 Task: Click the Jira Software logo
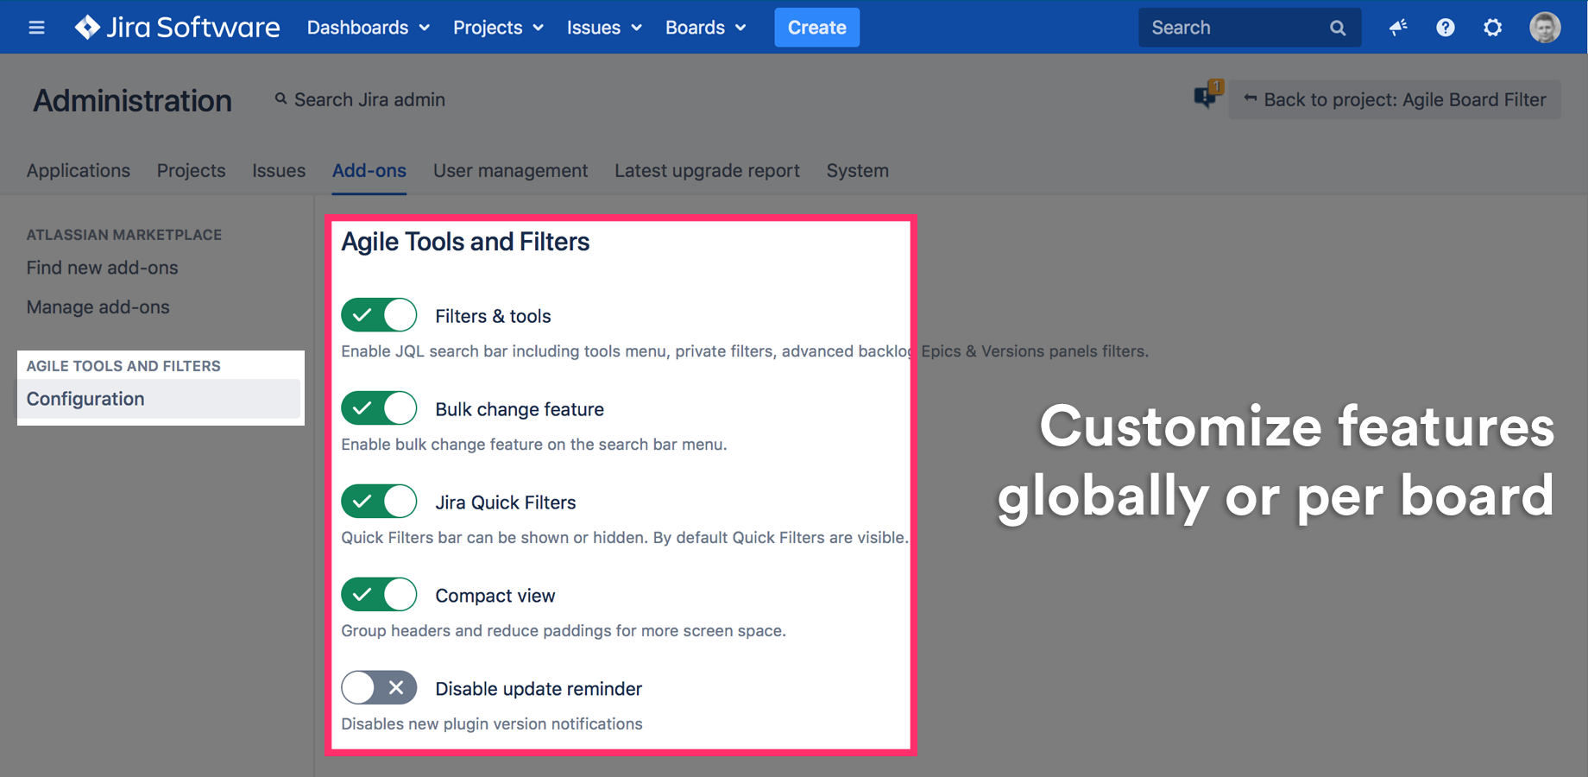coord(178,28)
